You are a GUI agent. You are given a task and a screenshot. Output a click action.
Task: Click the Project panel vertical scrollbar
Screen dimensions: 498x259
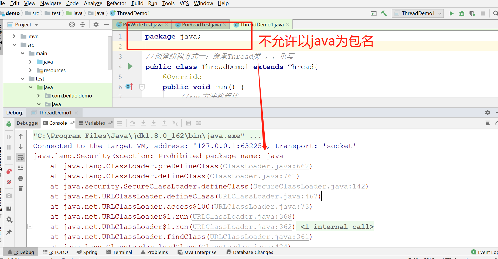(110, 52)
